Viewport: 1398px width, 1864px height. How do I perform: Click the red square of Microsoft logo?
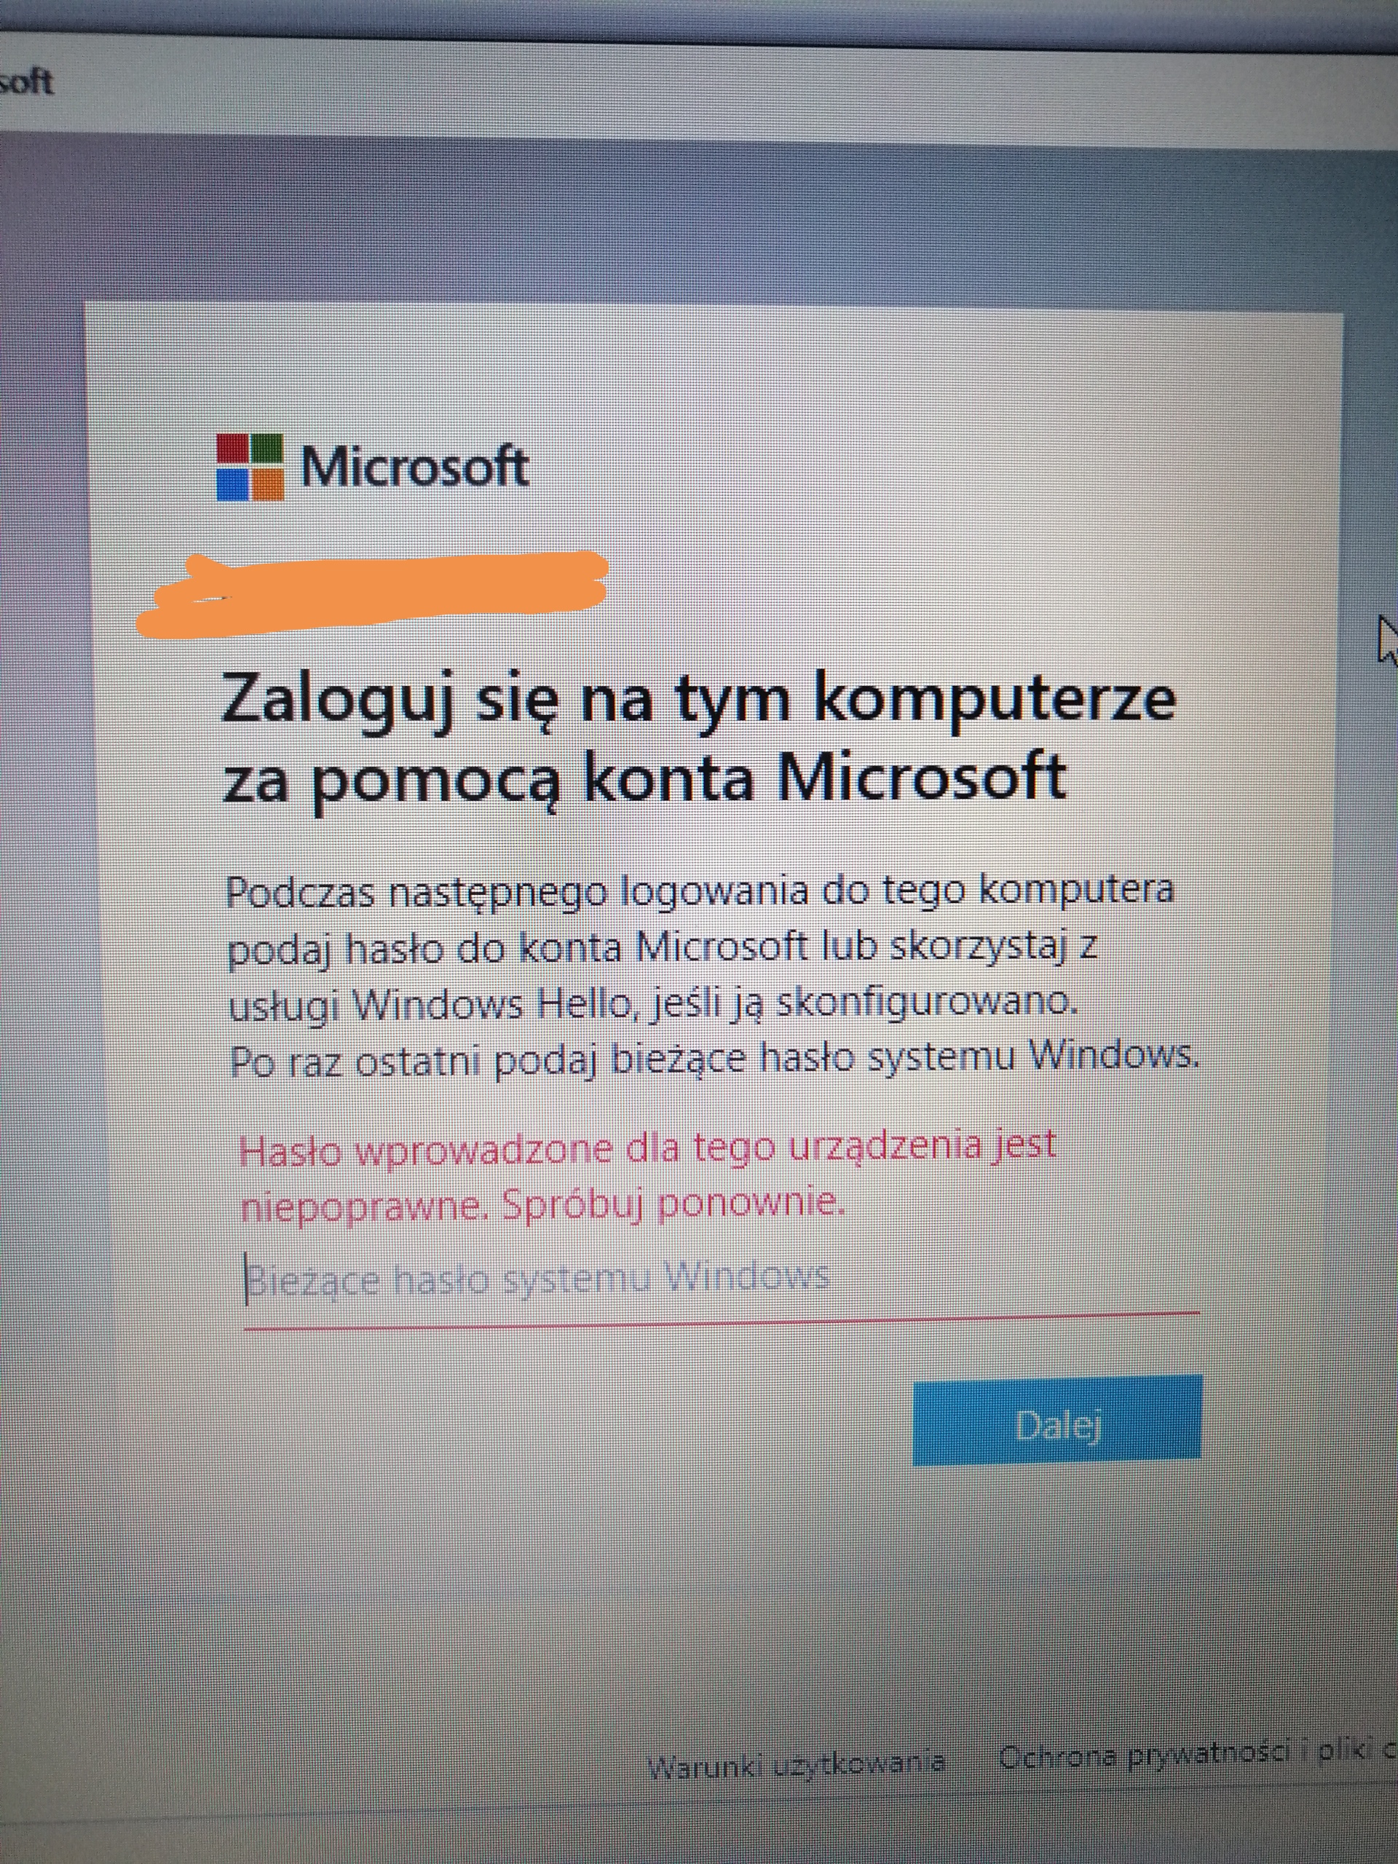(x=232, y=449)
